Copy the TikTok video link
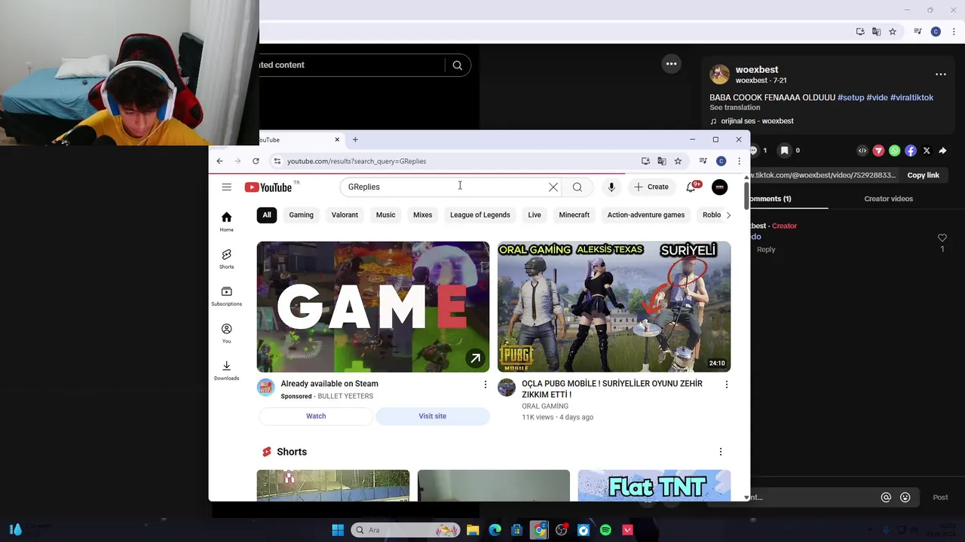 (923, 175)
